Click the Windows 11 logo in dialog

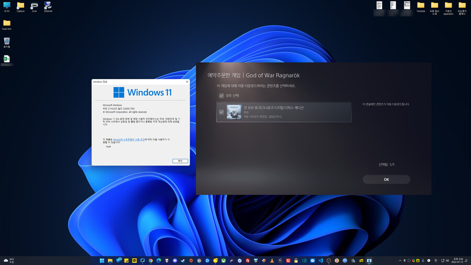pyautogui.click(x=142, y=92)
